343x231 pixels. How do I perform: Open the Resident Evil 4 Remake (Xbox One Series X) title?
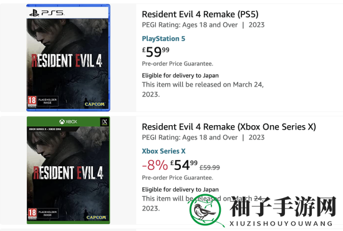(x=229, y=127)
